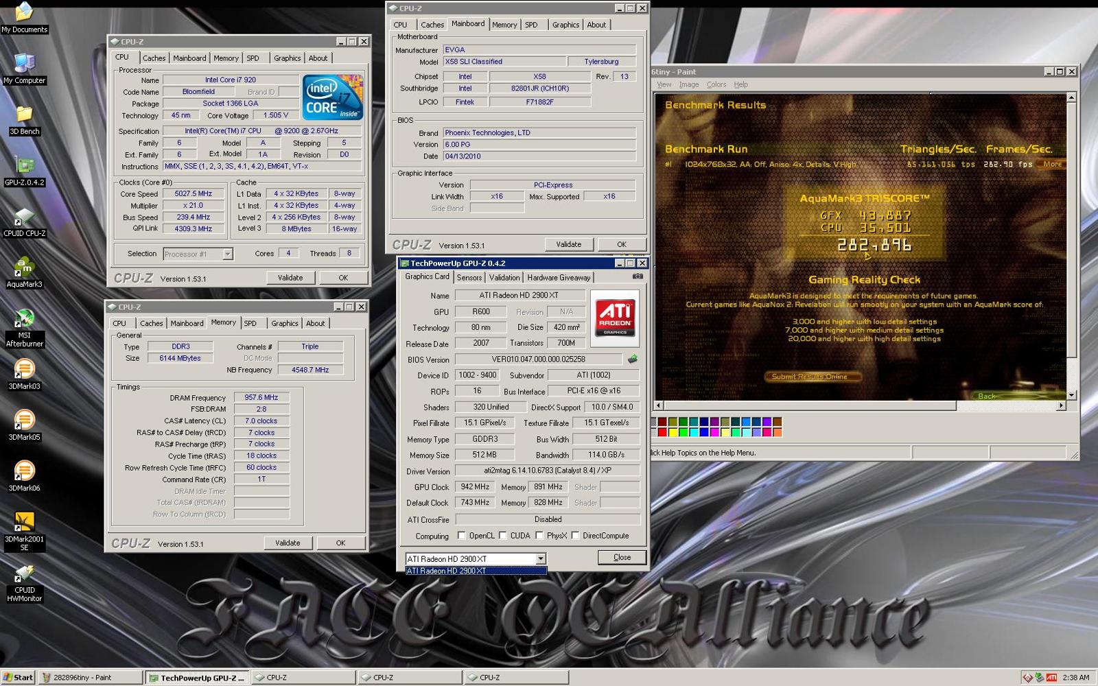Open the Hardware Giveaway tab in GPU-Z
The width and height of the screenshot is (1098, 686).
click(559, 278)
